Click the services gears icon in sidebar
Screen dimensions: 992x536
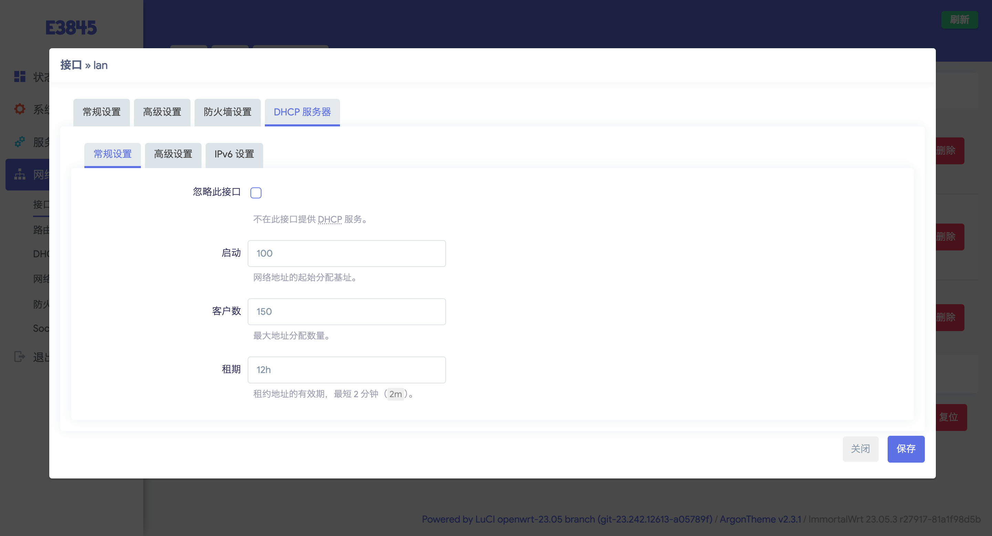click(20, 142)
